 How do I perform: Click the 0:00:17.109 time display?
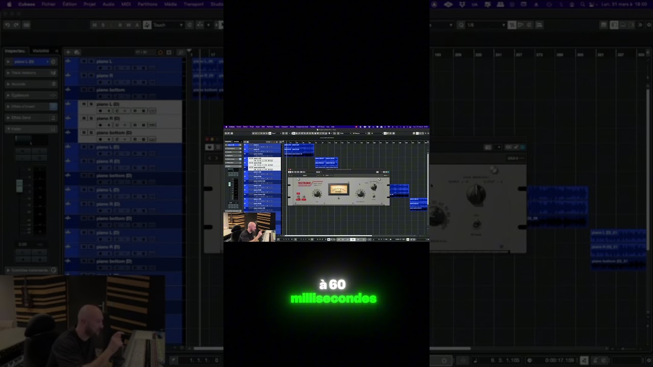[x=559, y=360]
